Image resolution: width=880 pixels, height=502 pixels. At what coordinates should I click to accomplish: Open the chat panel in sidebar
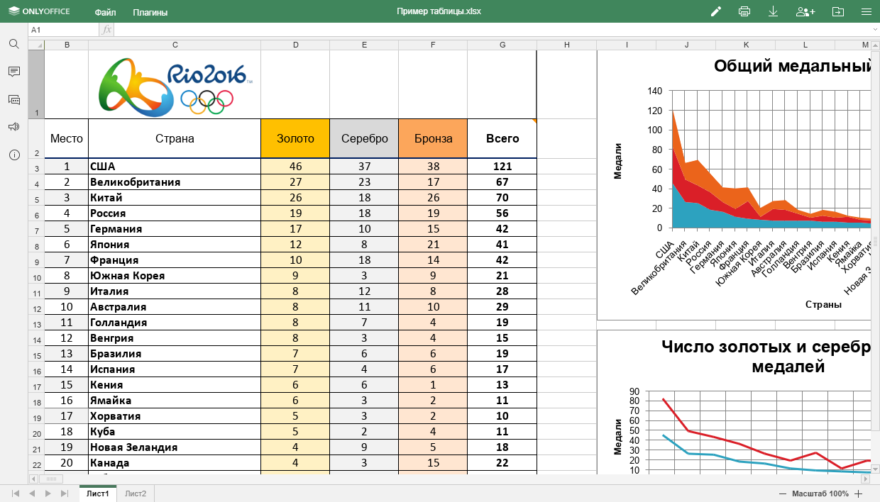[x=13, y=99]
